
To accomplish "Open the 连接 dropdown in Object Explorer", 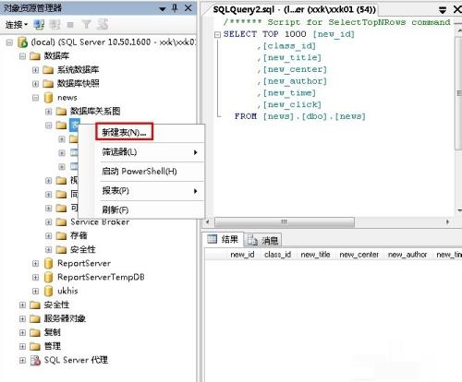I will click(17, 24).
